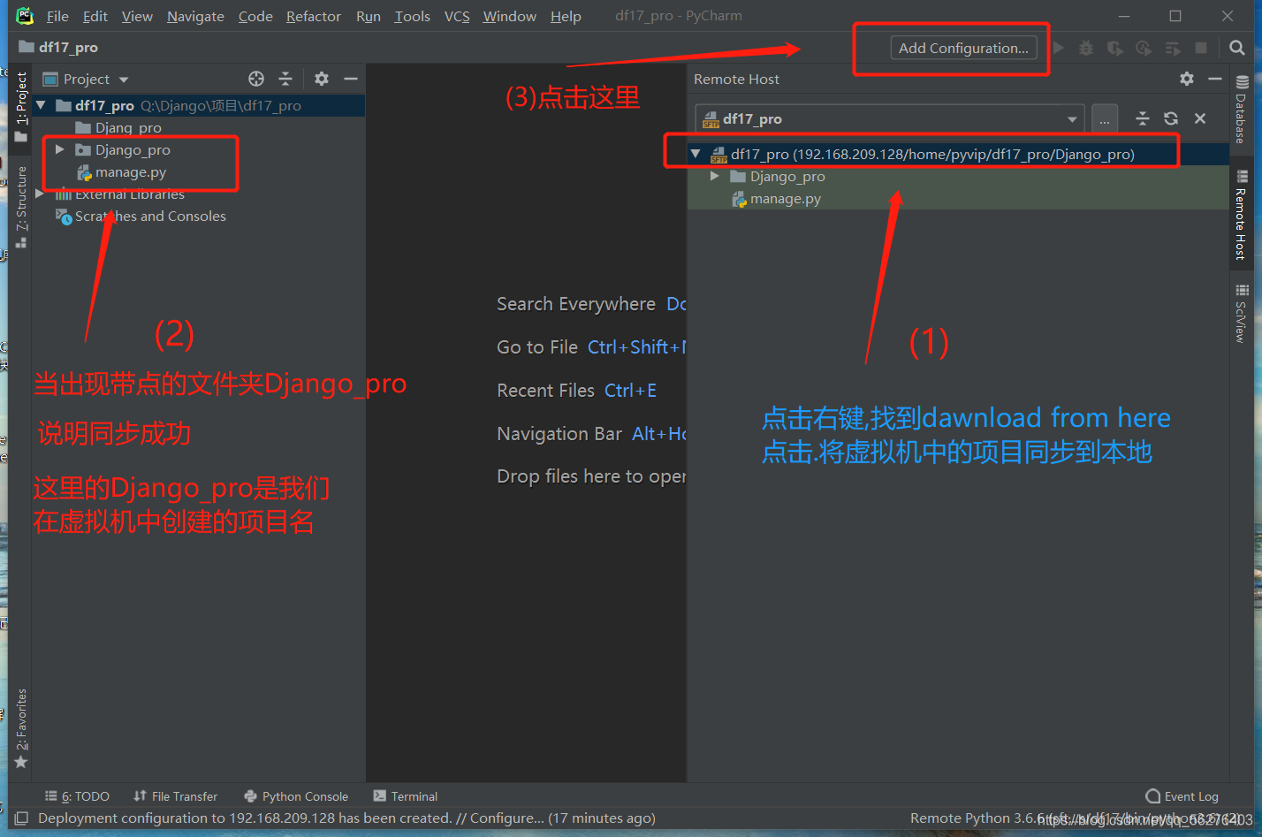The width and height of the screenshot is (1262, 837).
Task: Open the Help menu
Action: pos(566,16)
